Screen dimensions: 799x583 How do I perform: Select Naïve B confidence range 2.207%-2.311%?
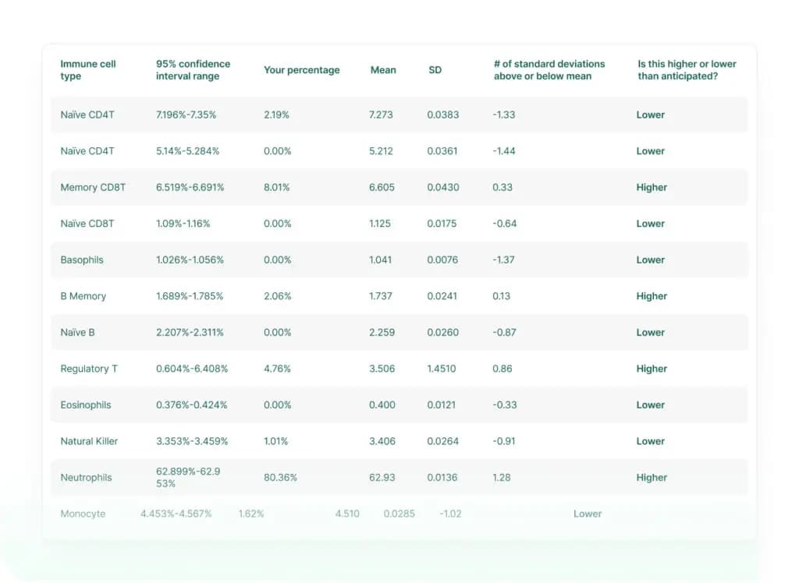pos(190,333)
